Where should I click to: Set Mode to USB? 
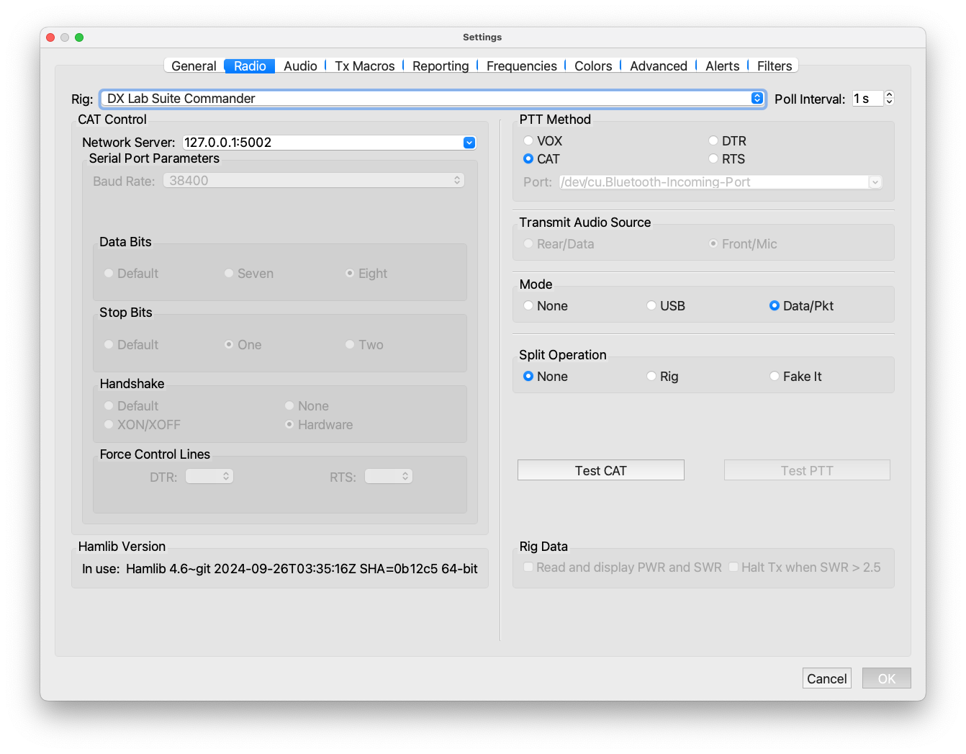(x=651, y=306)
